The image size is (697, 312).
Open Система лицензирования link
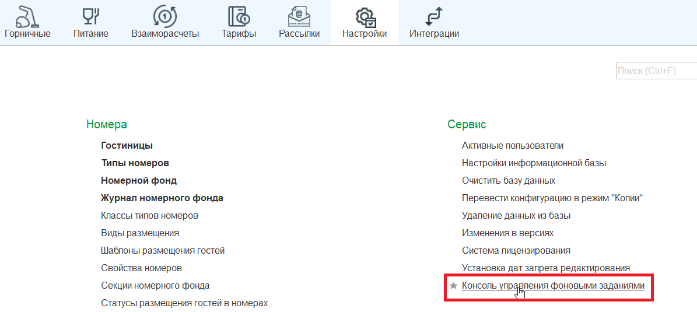[x=517, y=251]
